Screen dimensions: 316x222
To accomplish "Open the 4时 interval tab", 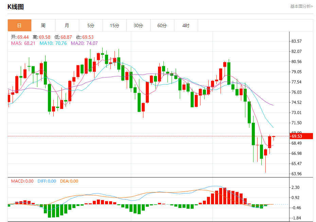I will point(186,25).
